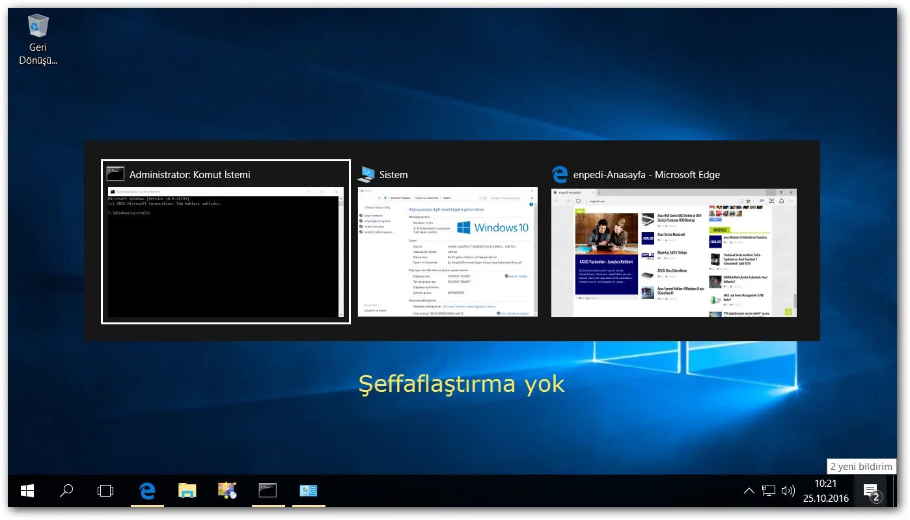Click the Windows 10 logo in Sistem thumbnail
910x520 pixels.
click(492, 228)
